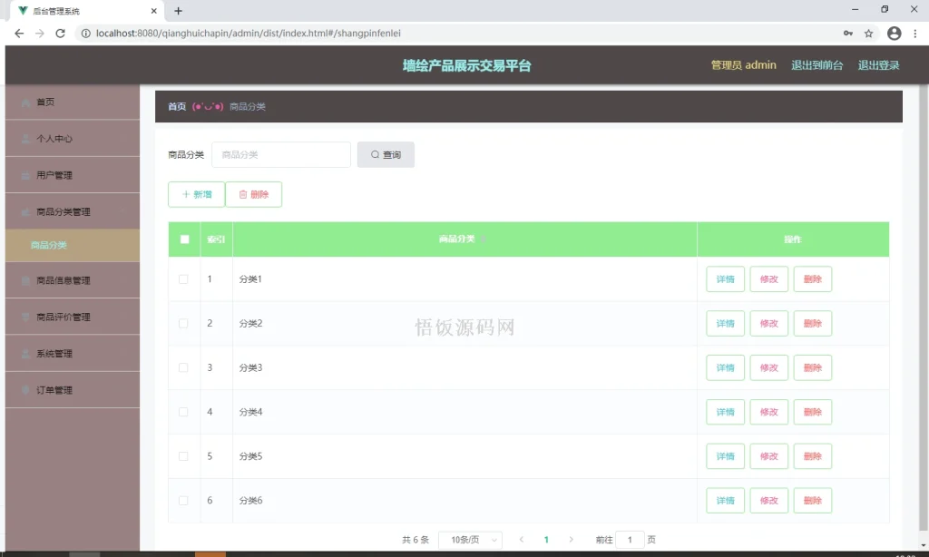The height and width of the screenshot is (557, 929).
Task: Click the 退出登录 link
Action: coord(878,64)
